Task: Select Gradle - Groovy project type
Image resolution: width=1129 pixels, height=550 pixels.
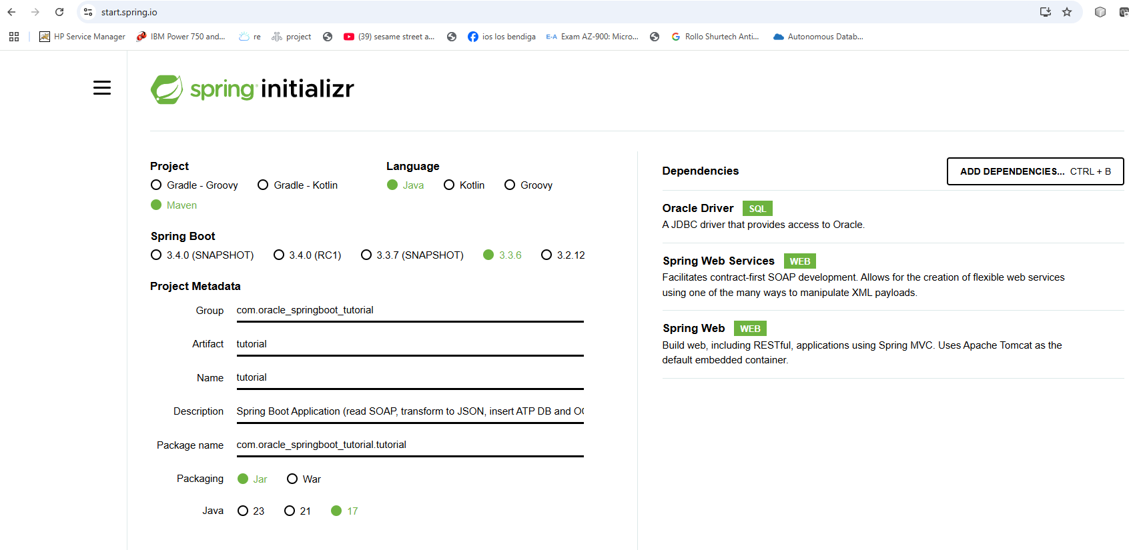Action: 194,185
